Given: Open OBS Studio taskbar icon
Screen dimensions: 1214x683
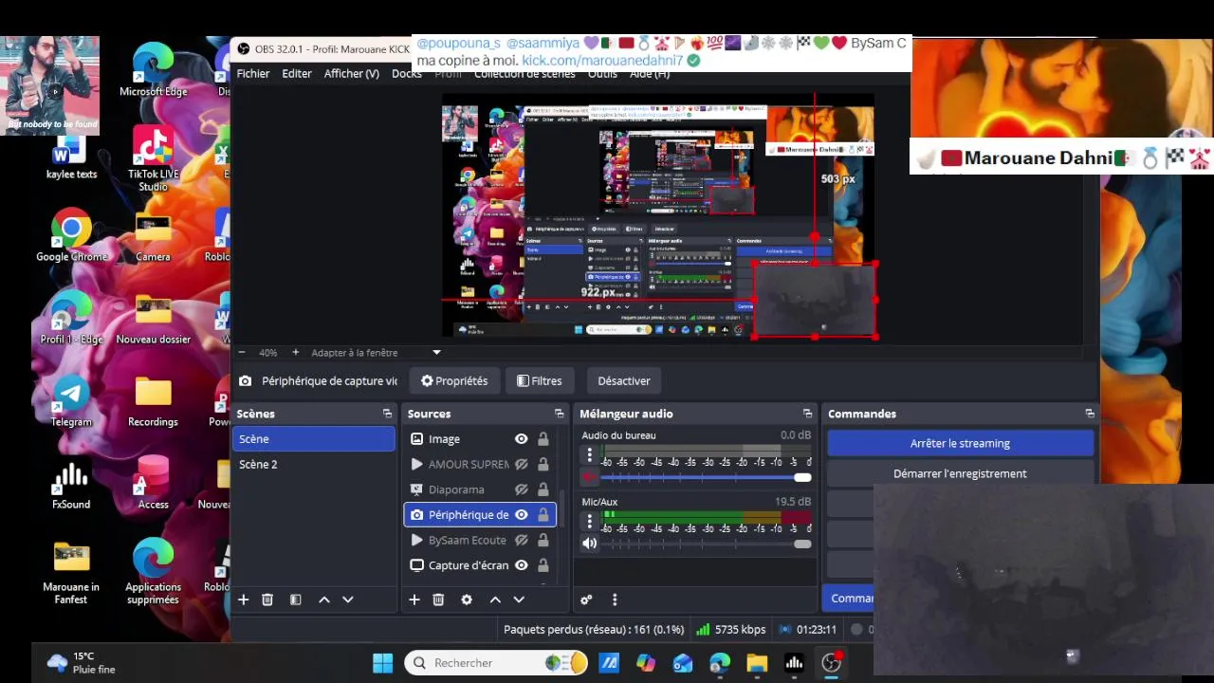Looking at the screenshot, I should (x=832, y=663).
